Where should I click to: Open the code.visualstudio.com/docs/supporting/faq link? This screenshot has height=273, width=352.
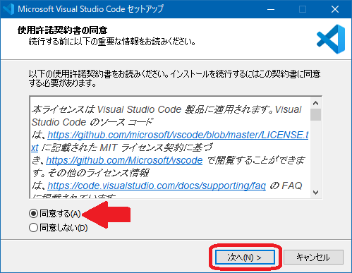(157, 186)
